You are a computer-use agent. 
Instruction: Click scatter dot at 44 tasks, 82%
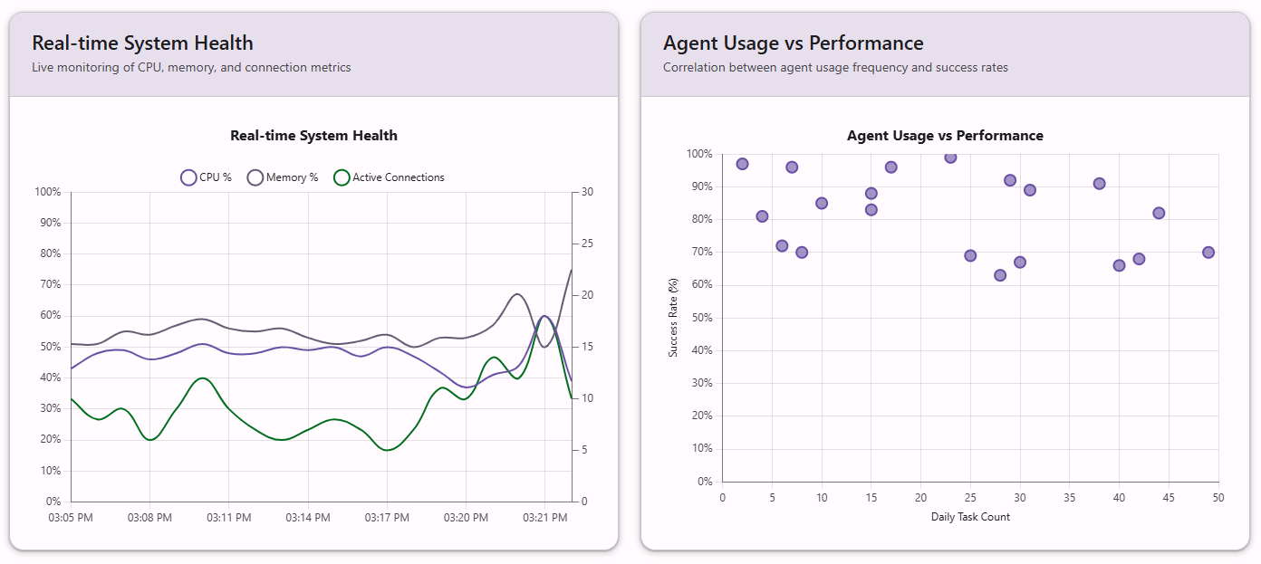tap(1159, 214)
